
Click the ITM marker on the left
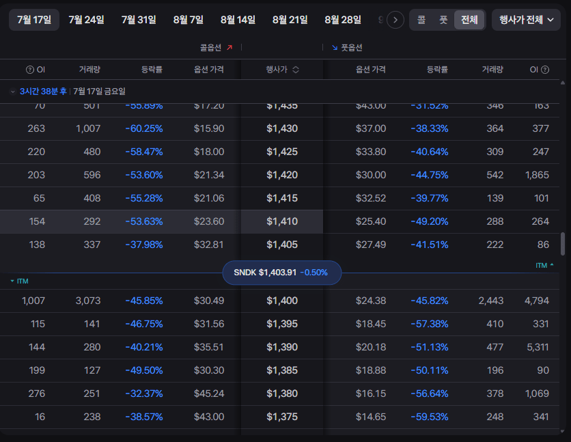pos(19,281)
